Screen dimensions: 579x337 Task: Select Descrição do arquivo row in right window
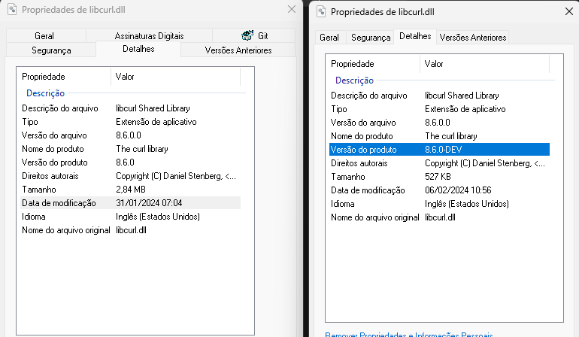(x=439, y=96)
